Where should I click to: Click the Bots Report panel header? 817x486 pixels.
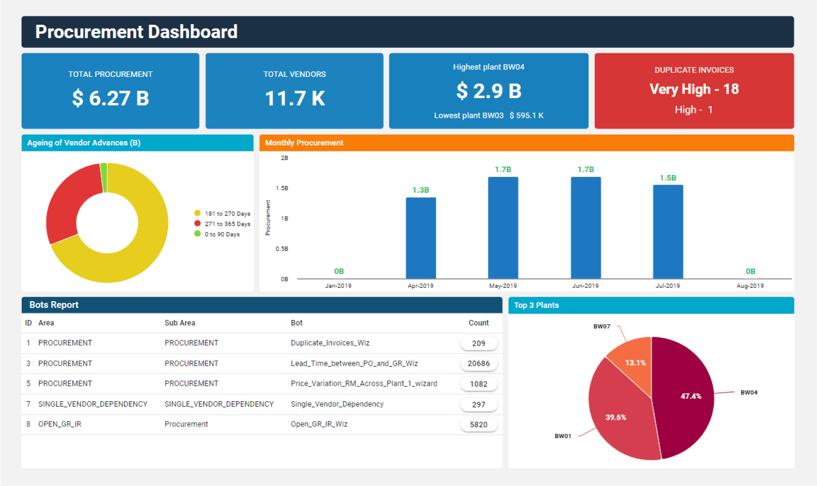262,305
